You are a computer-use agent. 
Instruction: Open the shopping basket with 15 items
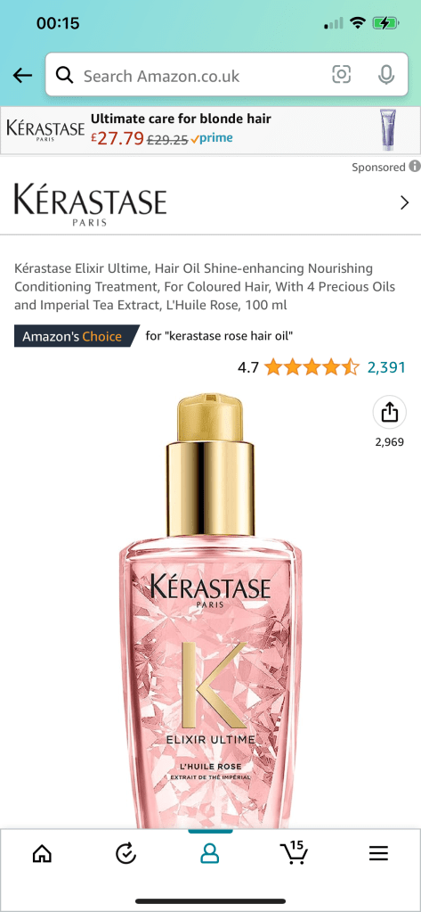(294, 852)
